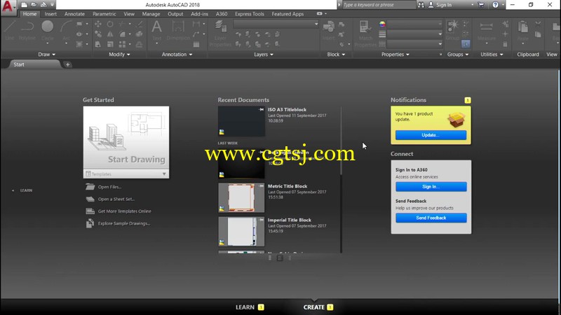Screen dimensions: 561x315
Task: Click the Measure tool
Action: (x=486, y=31)
